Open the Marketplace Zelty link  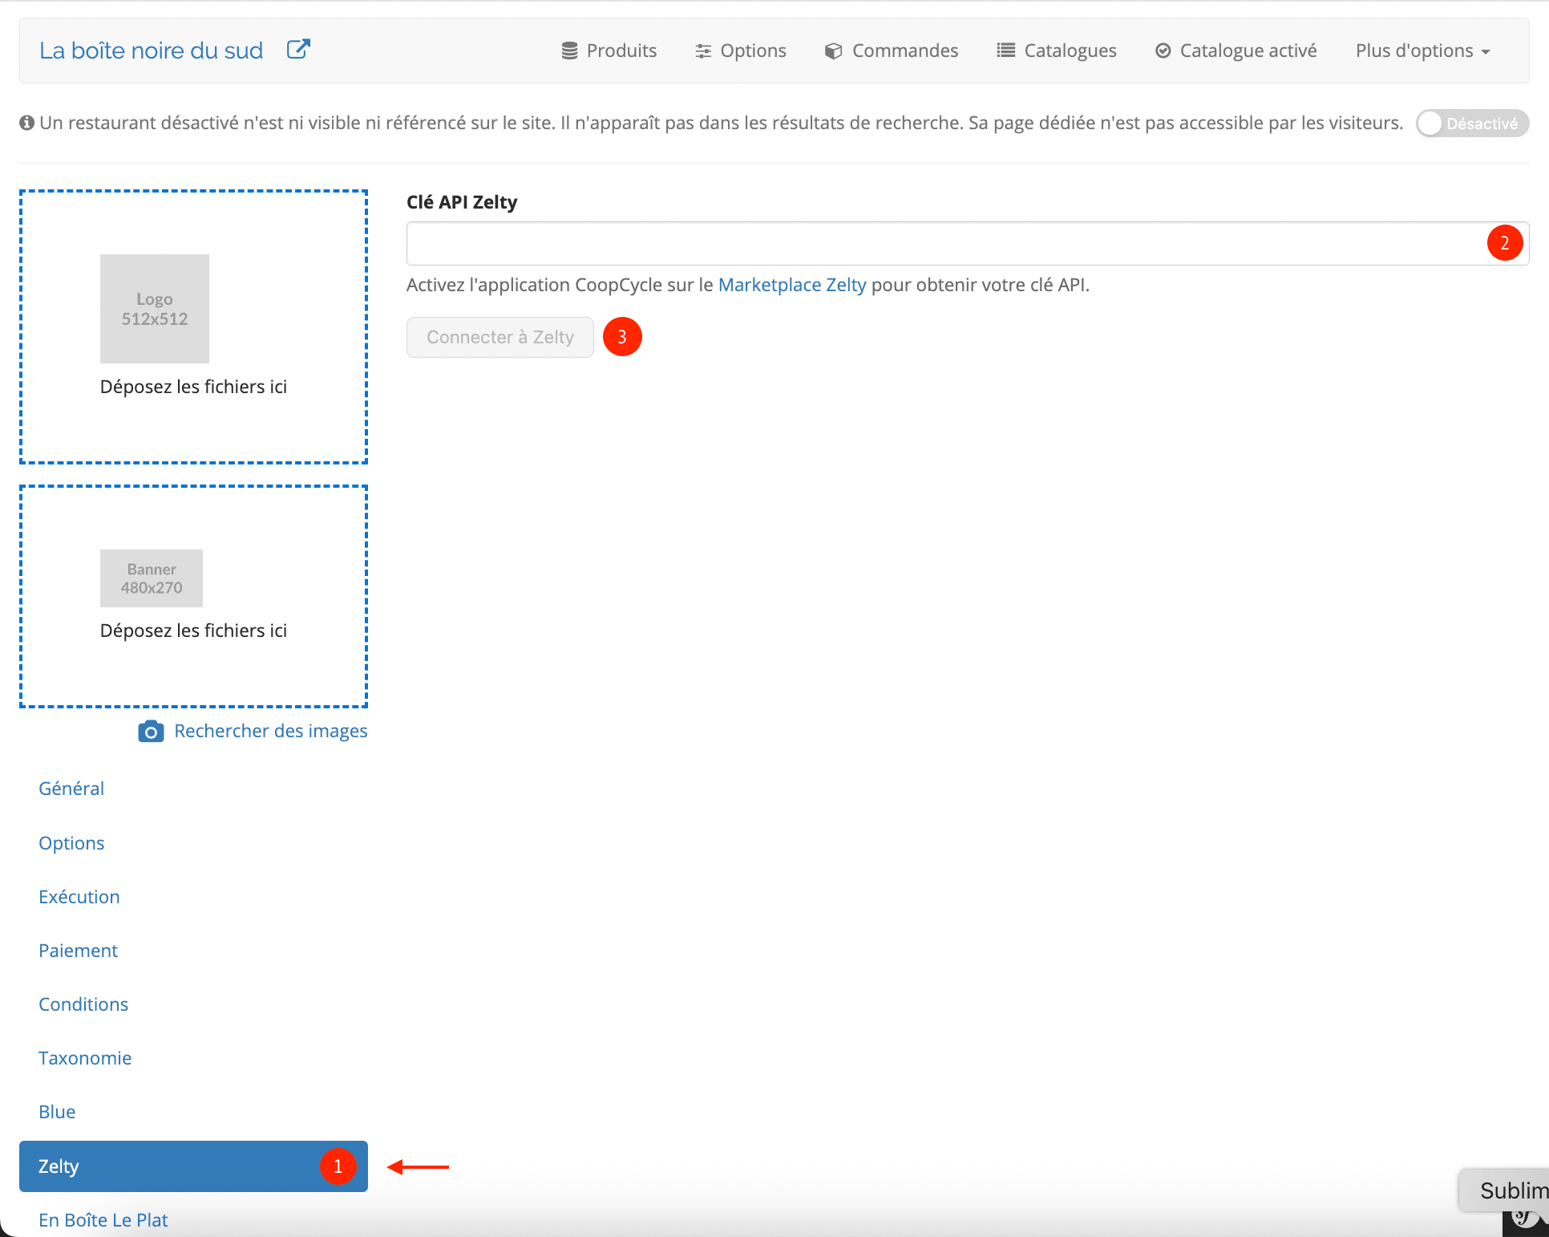click(x=792, y=285)
